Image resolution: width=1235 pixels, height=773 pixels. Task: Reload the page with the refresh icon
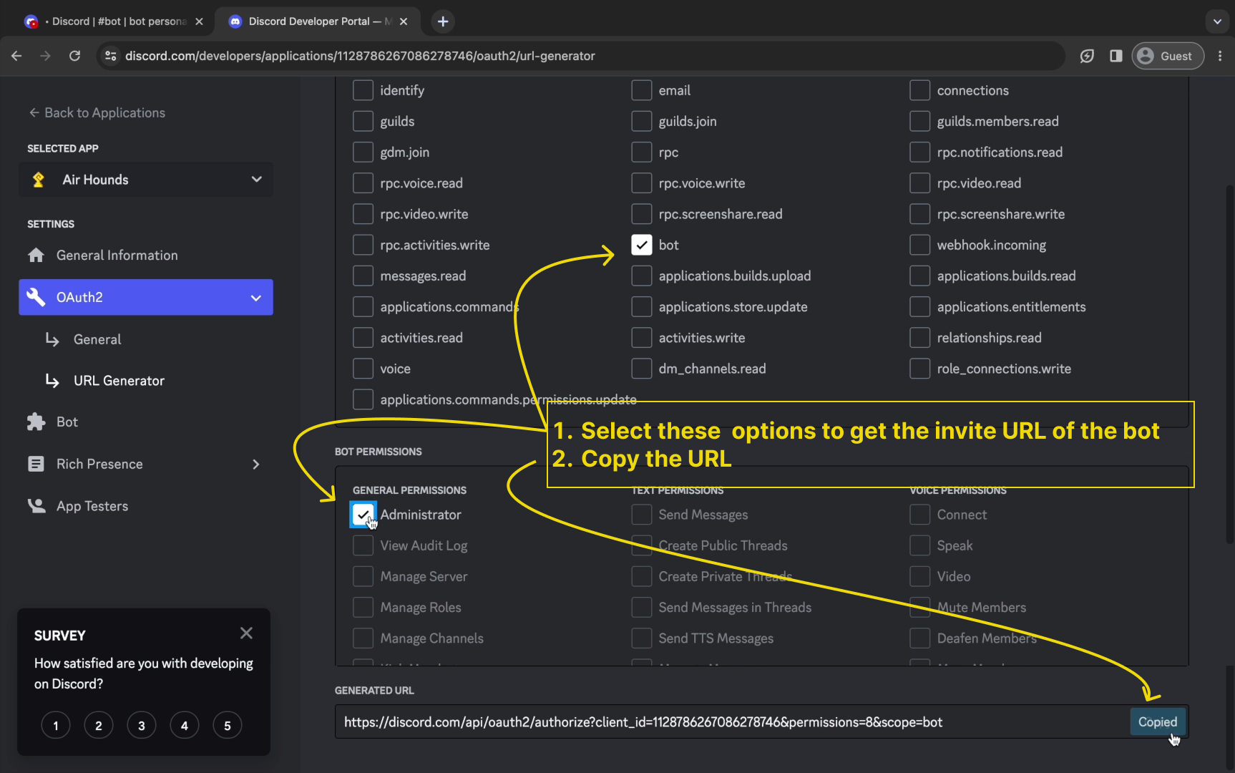click(74, 56)
